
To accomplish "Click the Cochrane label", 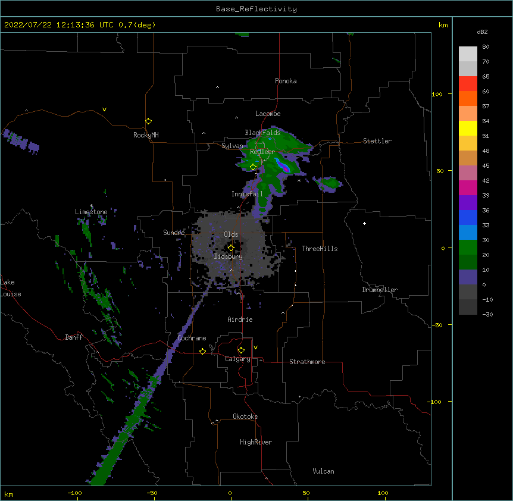I will tap(192, 338).
